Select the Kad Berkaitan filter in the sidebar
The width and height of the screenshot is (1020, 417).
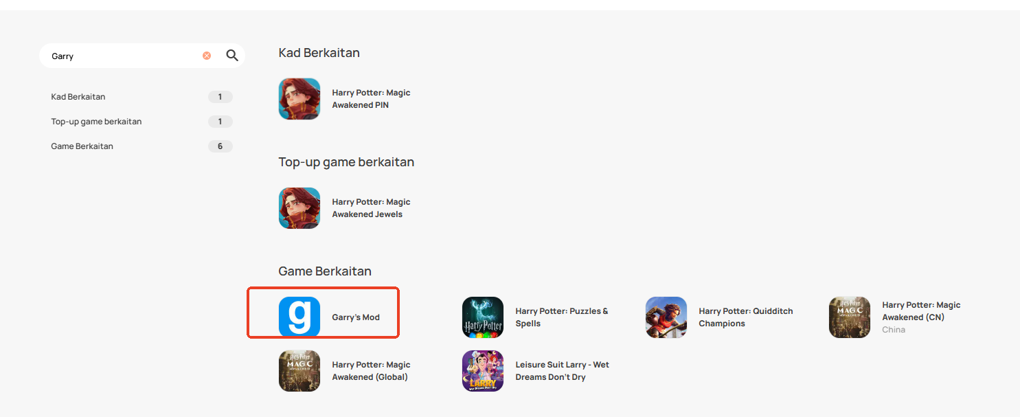141,97
